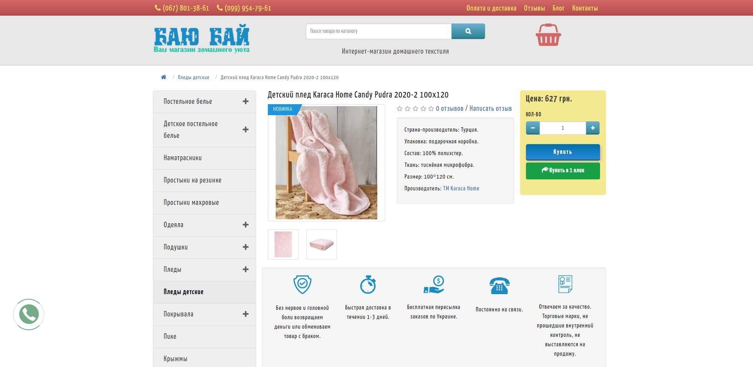Click the magnifier search button
This screenshot has width=753, height=367.
click(468, 31)
